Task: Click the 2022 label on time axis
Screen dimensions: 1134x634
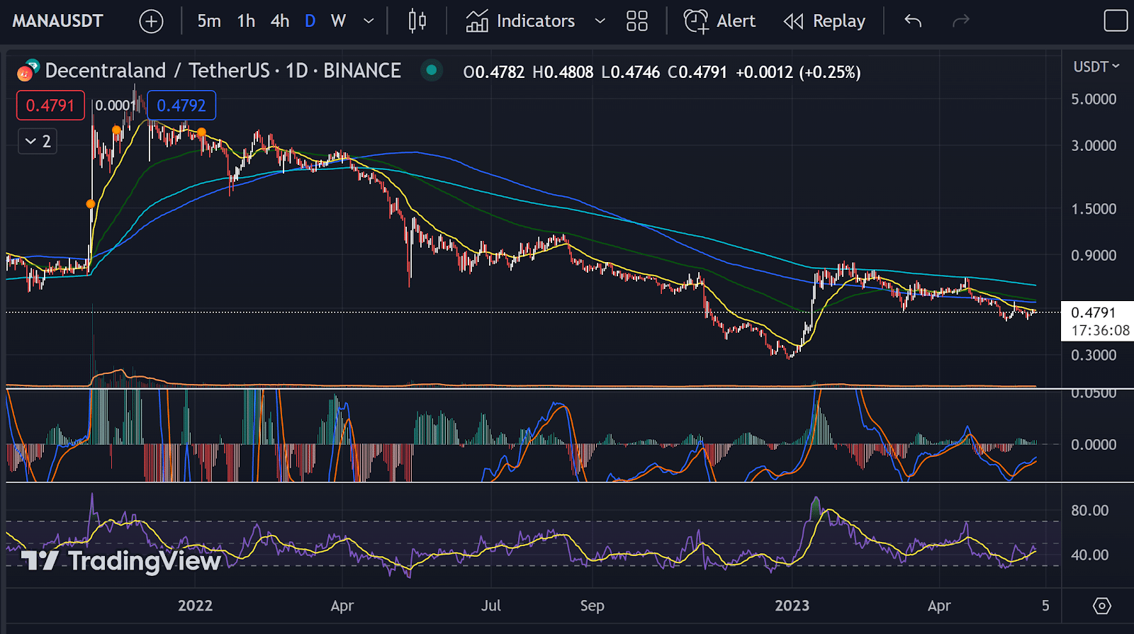Action: click(x=195, y=606)
